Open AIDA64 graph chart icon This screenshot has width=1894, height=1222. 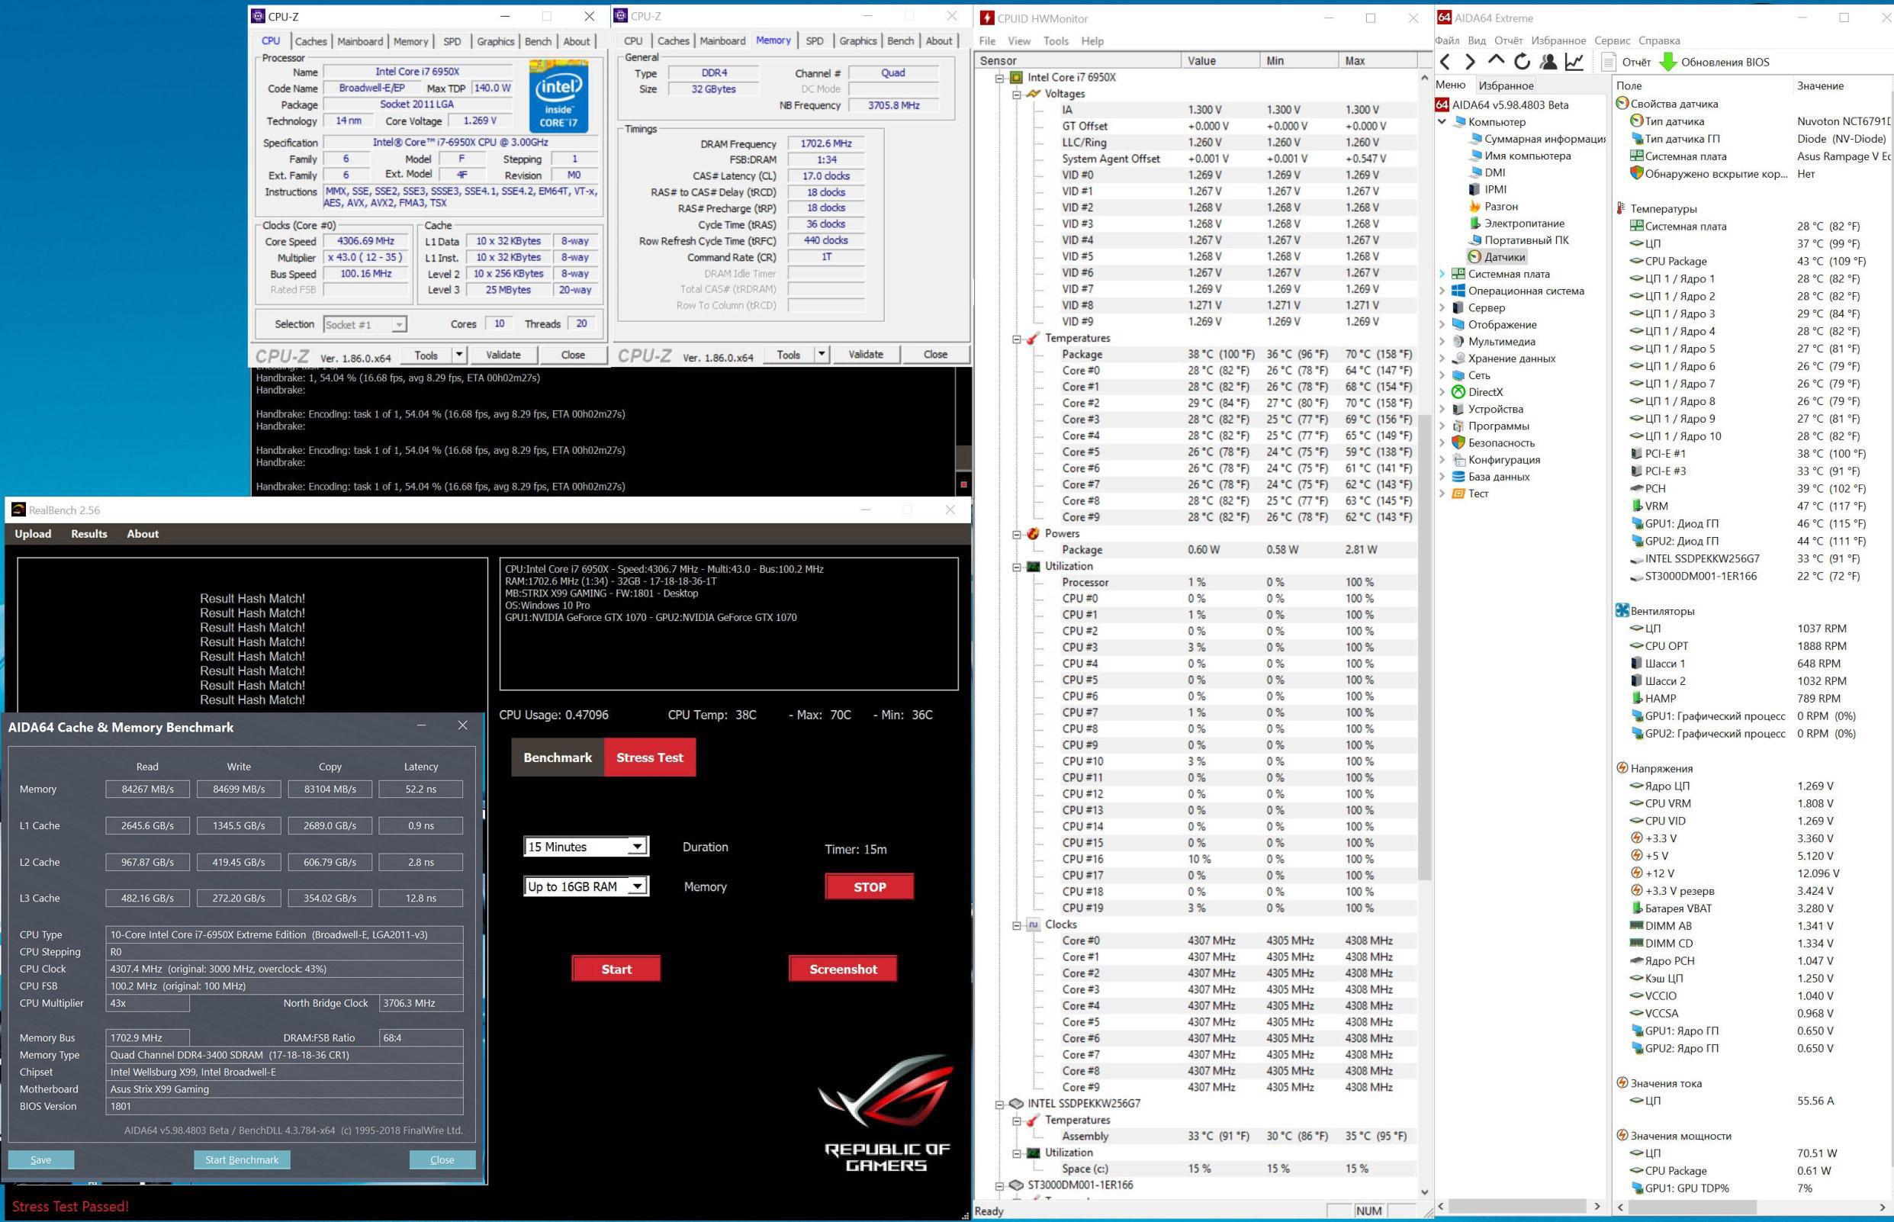[x=1574, y=62]
